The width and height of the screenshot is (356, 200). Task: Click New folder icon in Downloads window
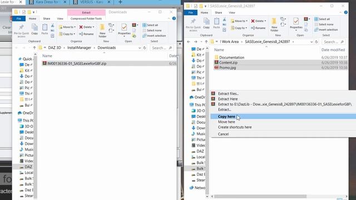click(x=102, y=31)
